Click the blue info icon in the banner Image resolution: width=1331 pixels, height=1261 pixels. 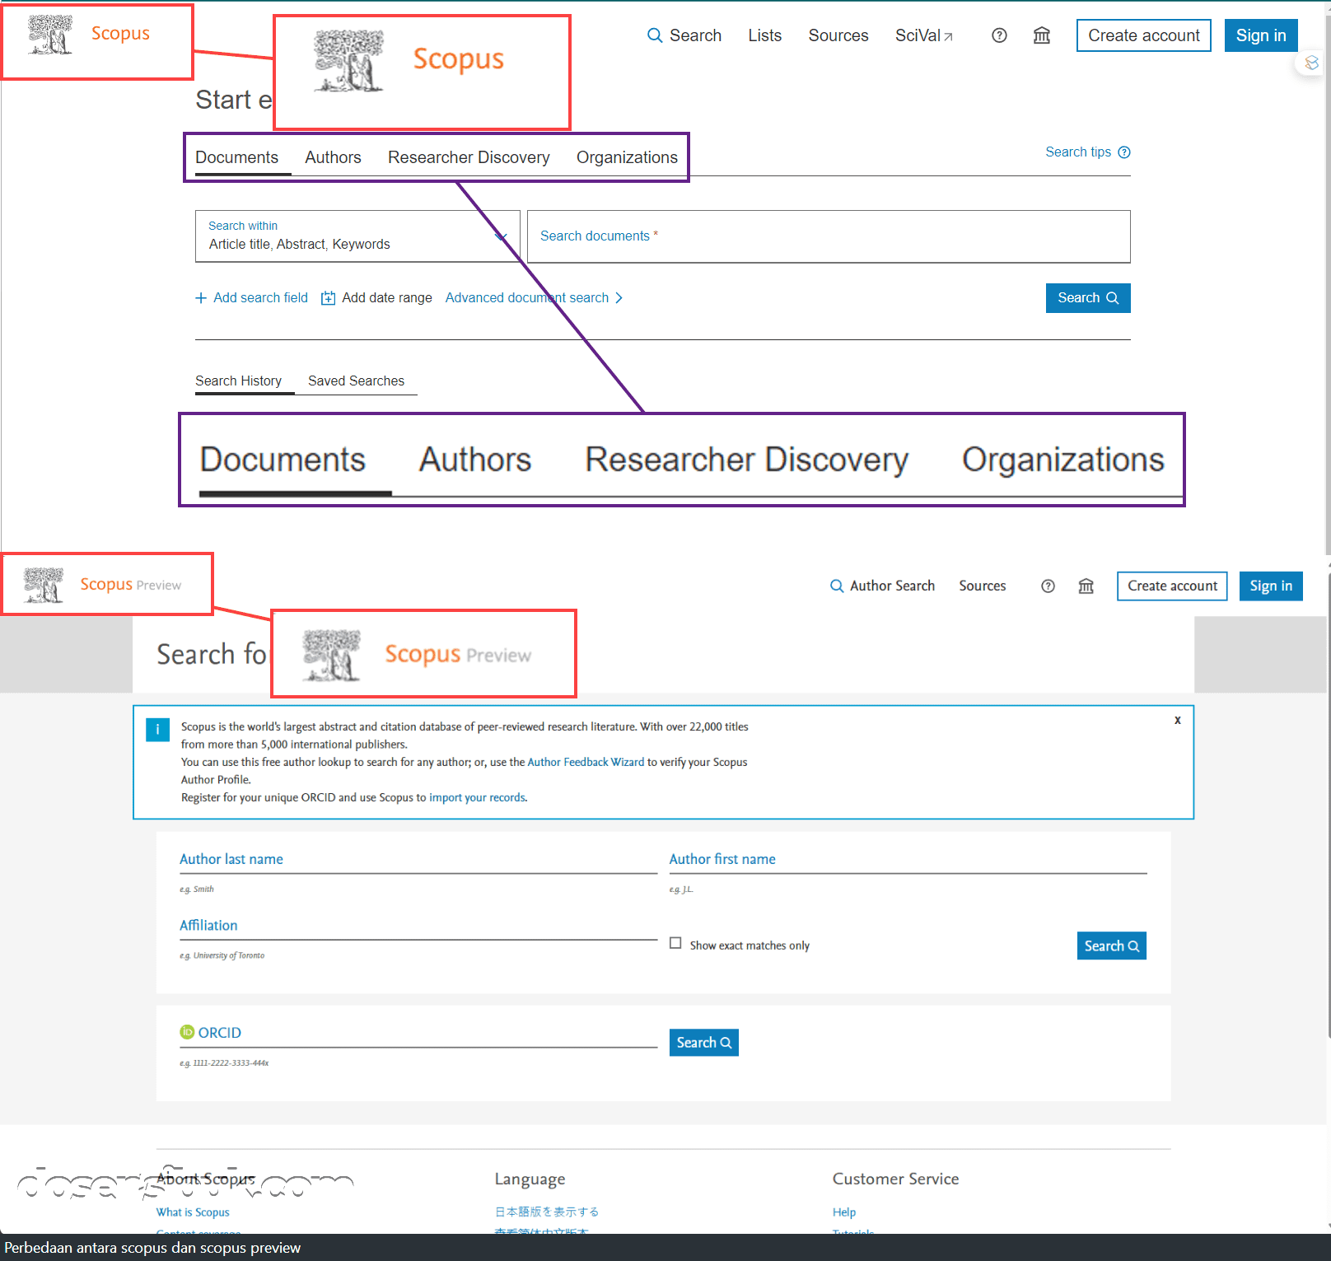[157, 730]
